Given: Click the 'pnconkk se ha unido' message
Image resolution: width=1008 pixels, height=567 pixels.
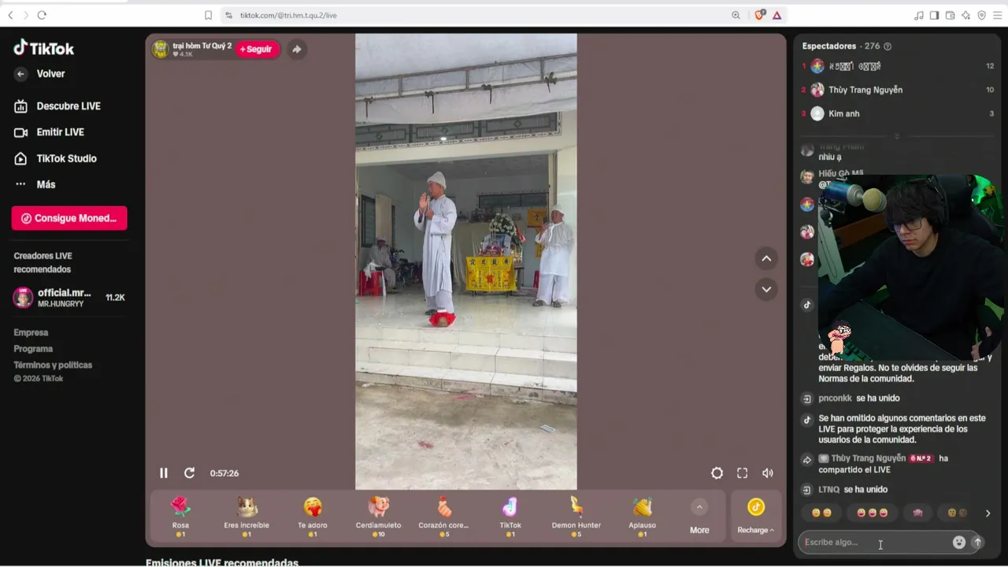Looking at the screenshot, I should pyautogui.click(x=858, y=398).
